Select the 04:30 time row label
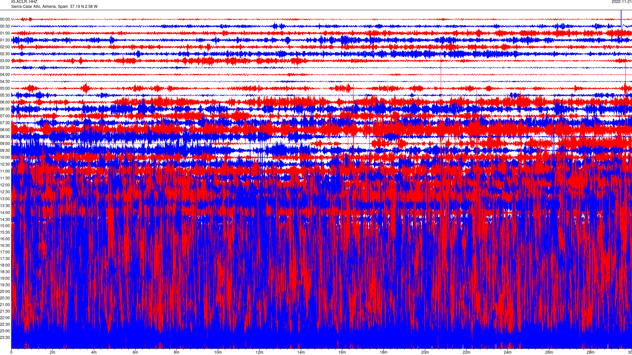This screenshot has width=632, height=355. (5, 82)
